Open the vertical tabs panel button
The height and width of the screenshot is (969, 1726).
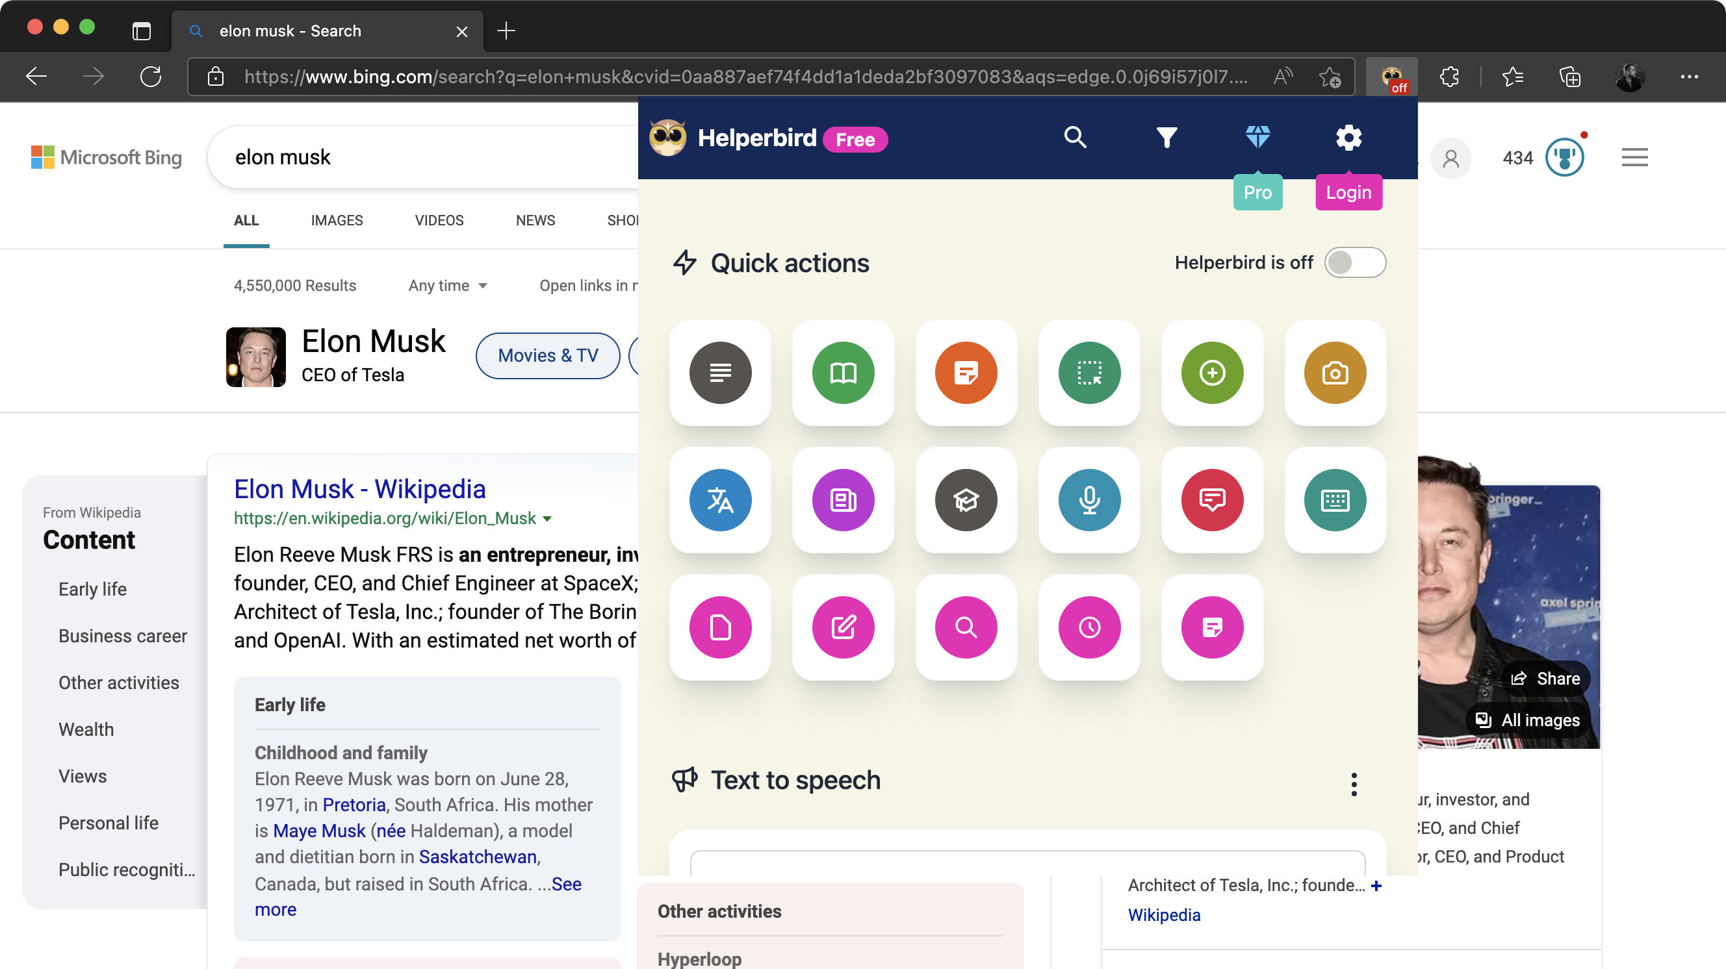pos(142,31)
